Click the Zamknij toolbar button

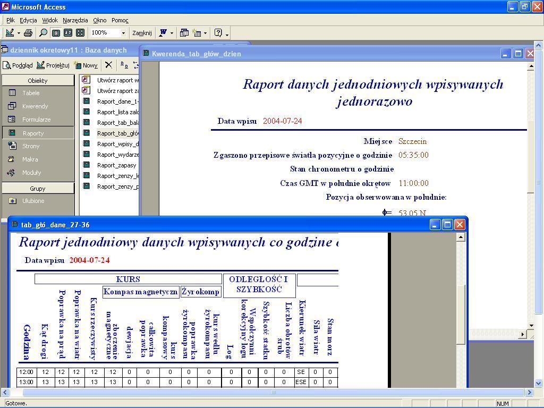pos(142,33)
